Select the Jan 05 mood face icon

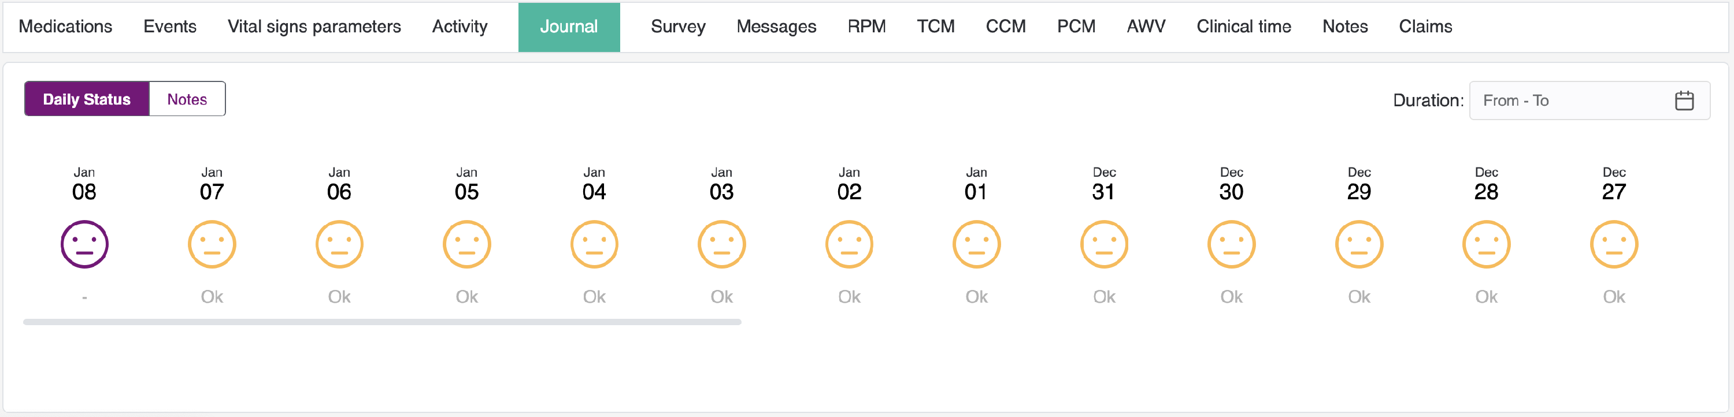[x=466, y=244]
